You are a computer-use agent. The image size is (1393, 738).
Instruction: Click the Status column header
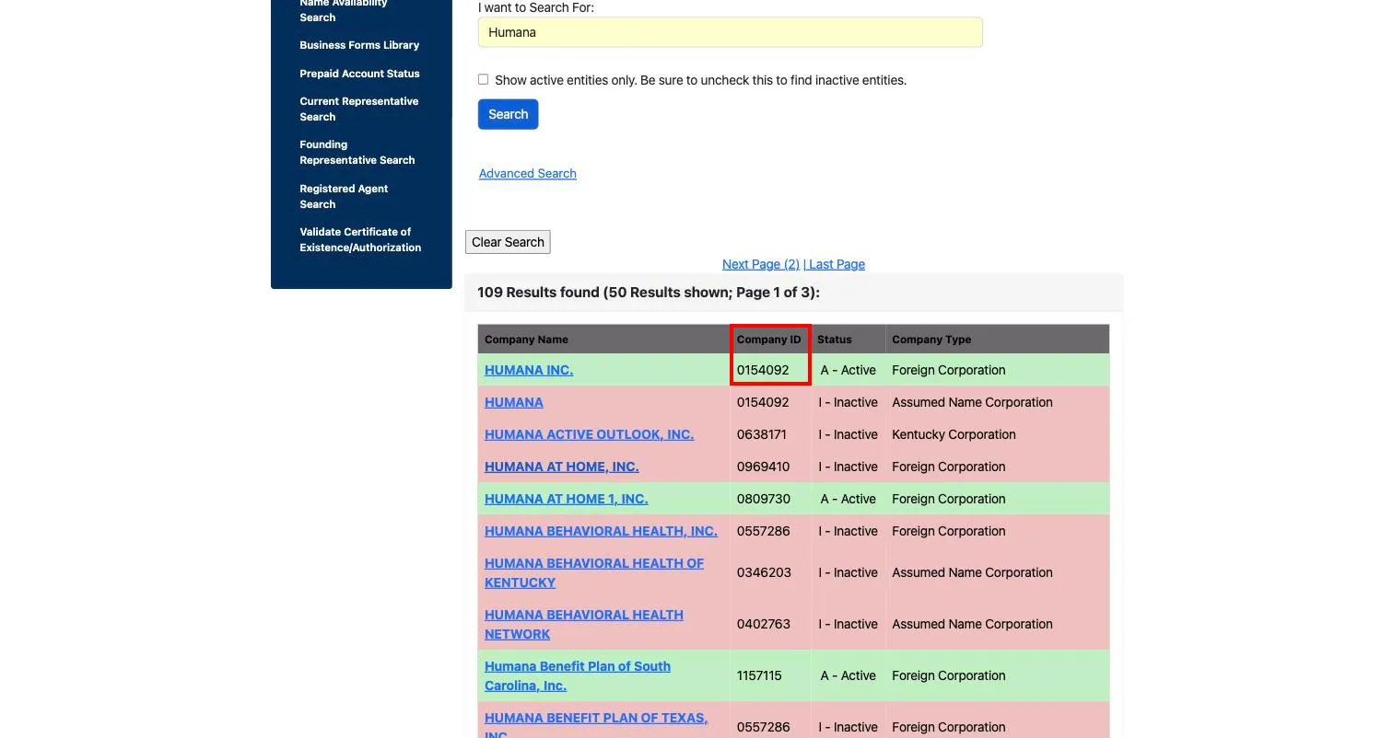click(x=835, y=340)
